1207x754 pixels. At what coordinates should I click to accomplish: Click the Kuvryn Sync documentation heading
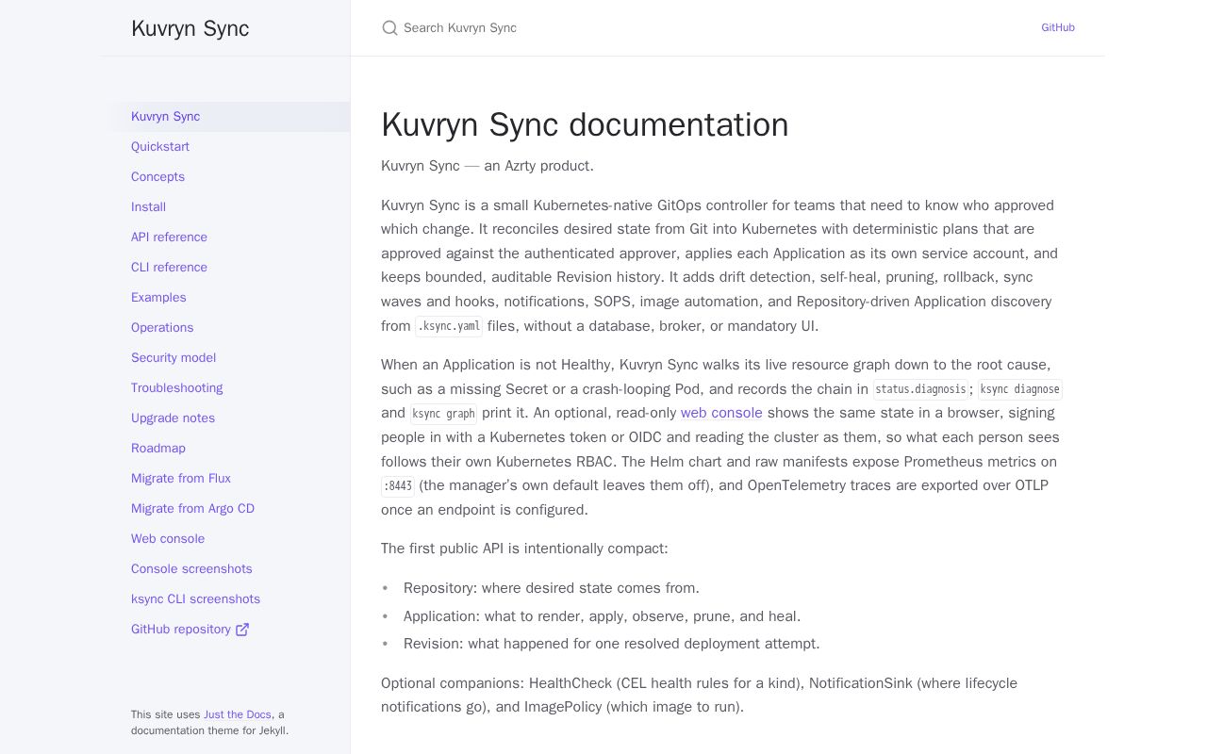click(x=585, y=124)
